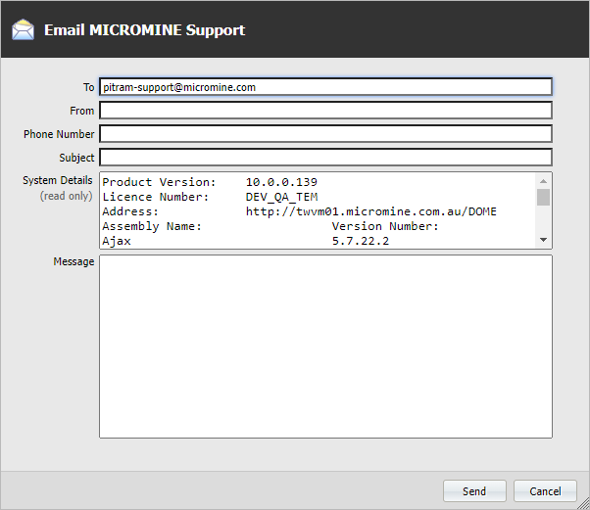590x510 pixels.
Task: Click the 'Product Version:' label text
Action: [x=159, y=182]
